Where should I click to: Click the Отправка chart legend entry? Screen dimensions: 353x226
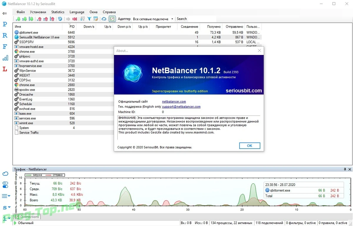click(54, 175)
